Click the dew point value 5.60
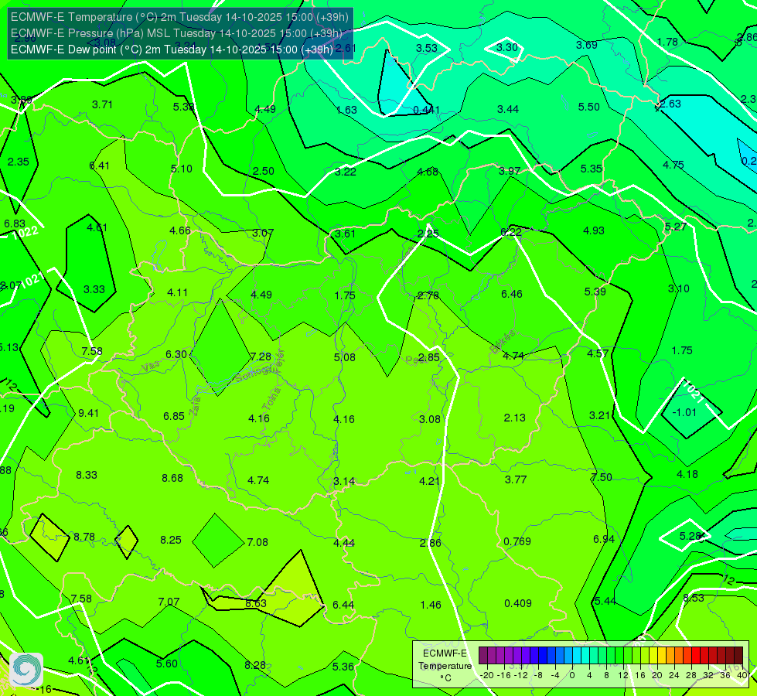757x696 pixels. (x=167, y=664)
